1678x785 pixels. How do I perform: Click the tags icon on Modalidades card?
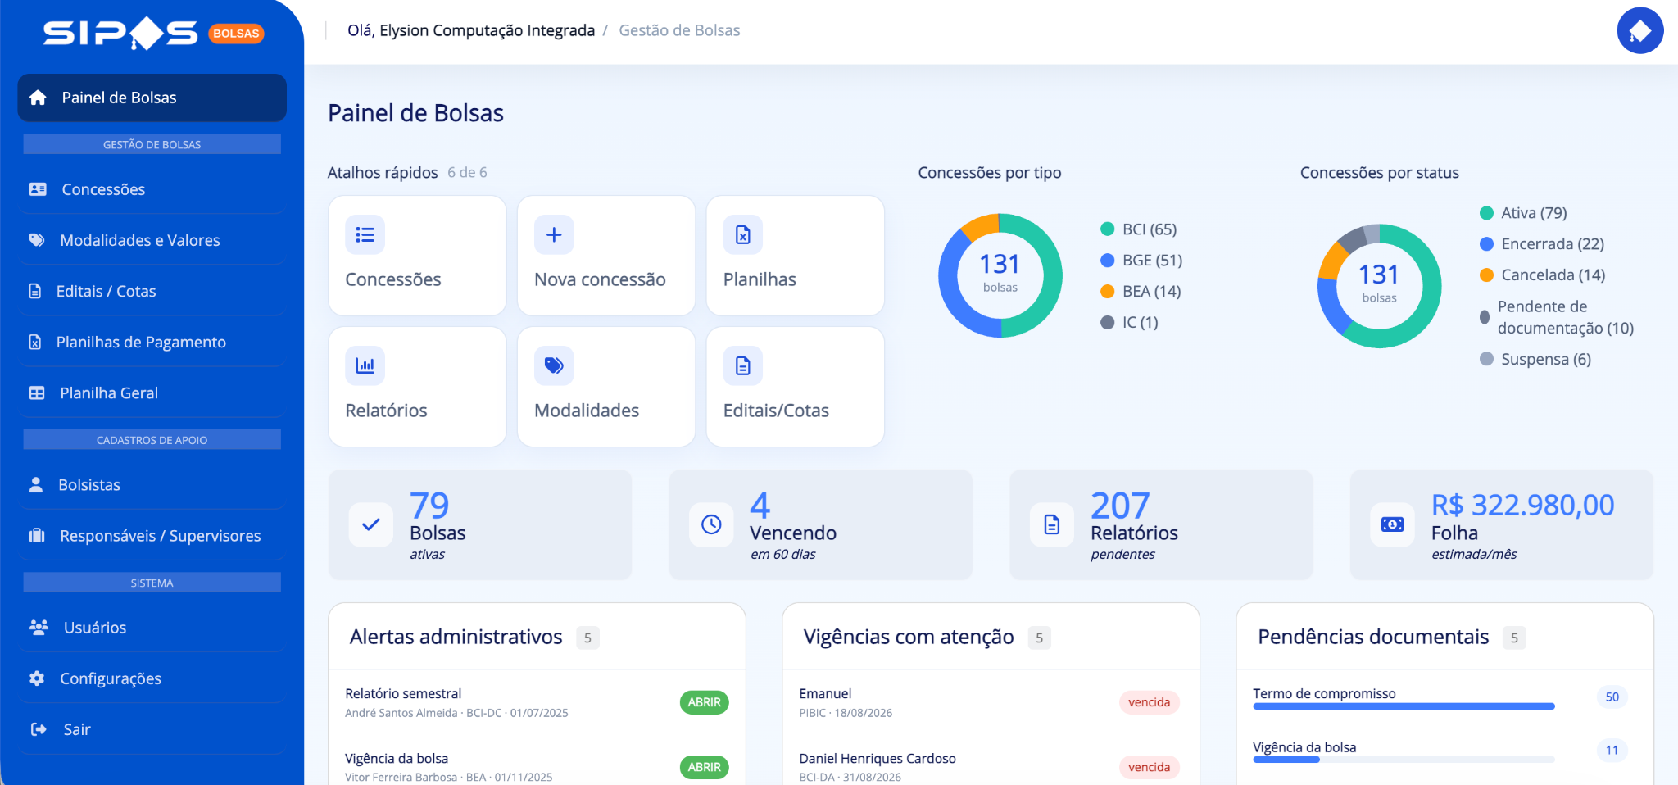pos(554,366)
